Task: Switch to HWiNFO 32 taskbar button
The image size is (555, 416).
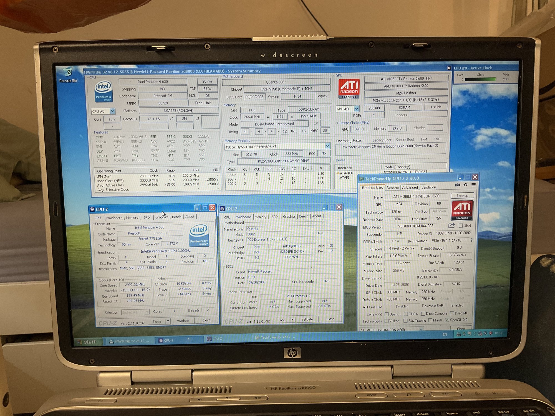Action: [x=130, y=341]
